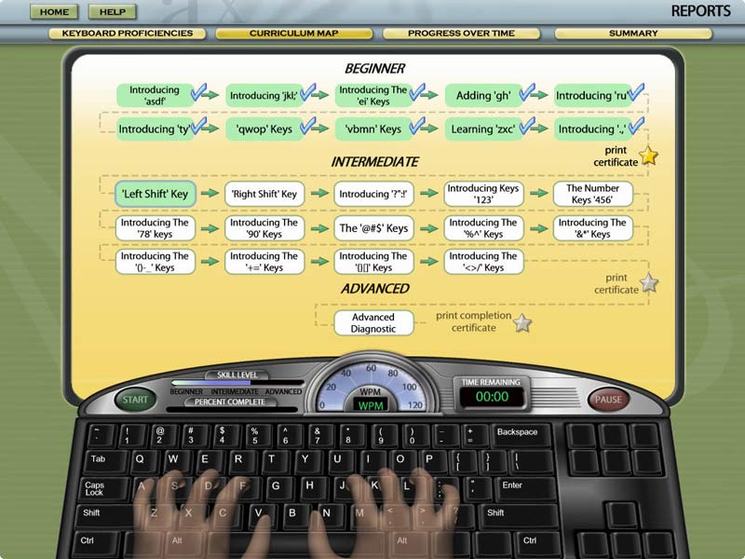The width and height of the screenshot is (745, 559).
Task: Open the Introducing 'ru' lesson
Action: [592, 95]
